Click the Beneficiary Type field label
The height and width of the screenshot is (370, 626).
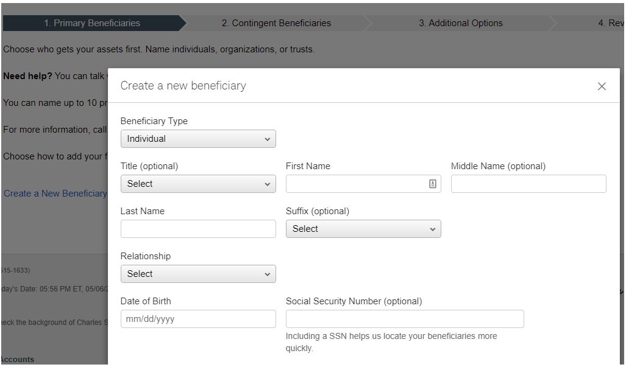(x=154, y=121)
